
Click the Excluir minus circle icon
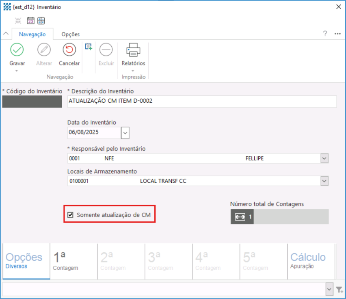pos(106,50)
